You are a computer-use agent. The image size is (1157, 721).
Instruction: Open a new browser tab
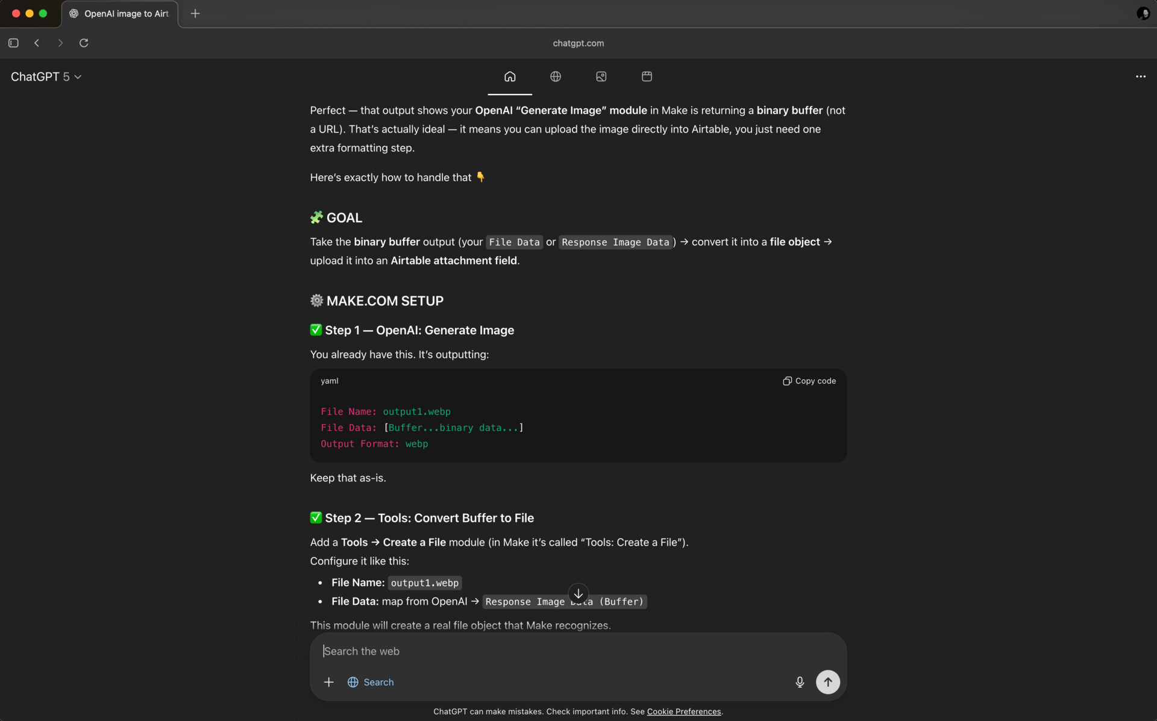(x=195, y=13)
